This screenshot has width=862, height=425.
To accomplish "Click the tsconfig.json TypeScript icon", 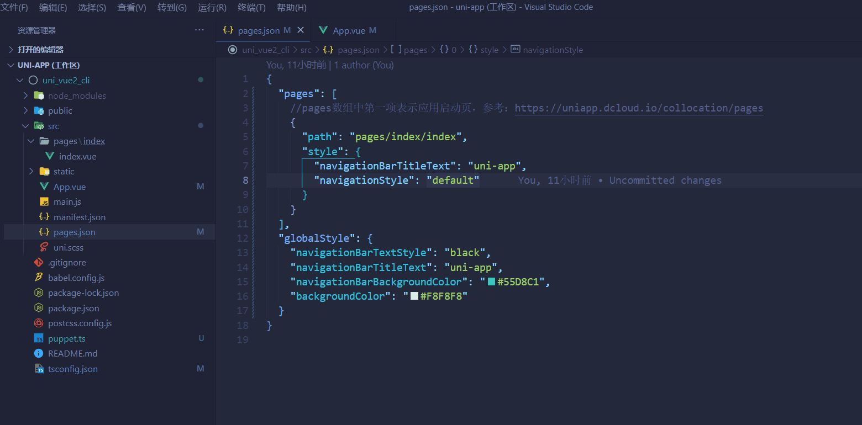I will 38,369.
